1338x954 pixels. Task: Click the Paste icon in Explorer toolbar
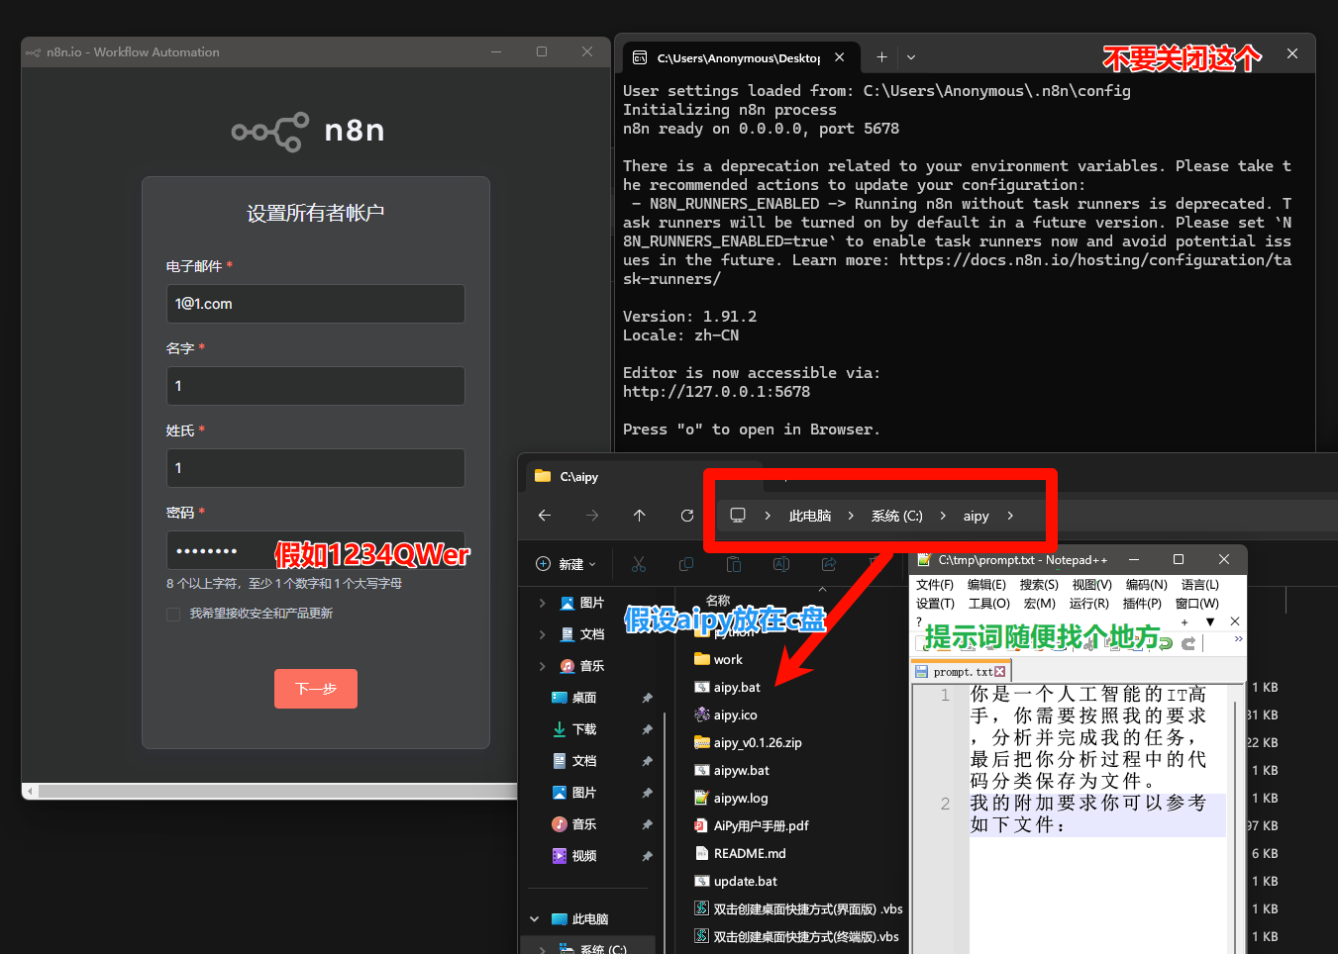[x=734, y=564]
